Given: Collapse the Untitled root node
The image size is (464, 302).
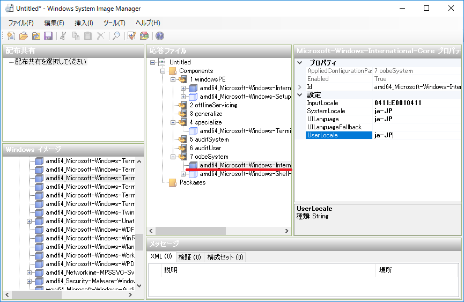Looking at the screenshot, I should [x=152, y=62].
